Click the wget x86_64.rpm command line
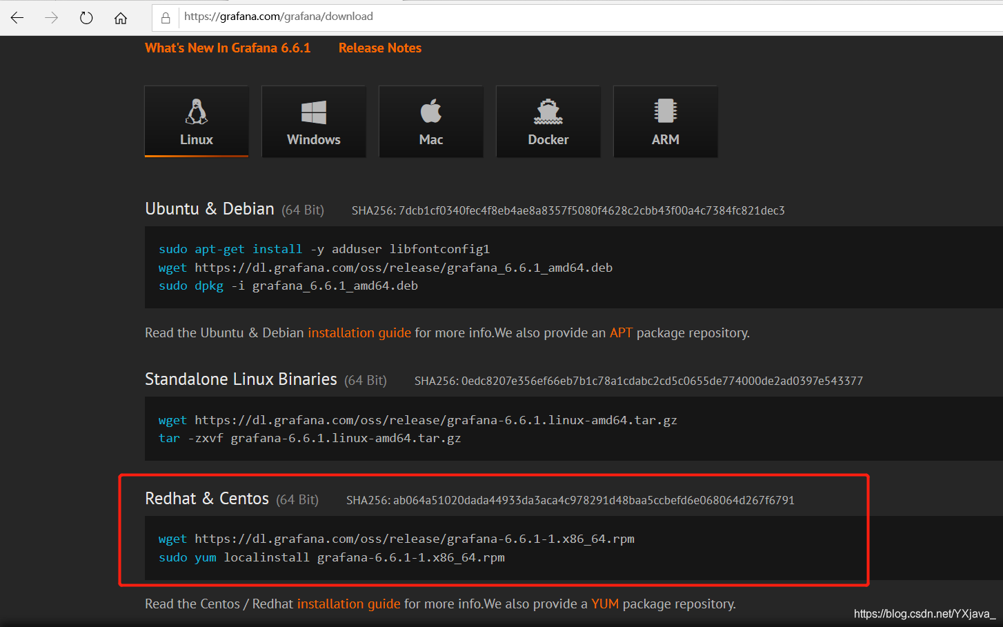Viewport: 1003px width, 627px height. tap(397, 539)
